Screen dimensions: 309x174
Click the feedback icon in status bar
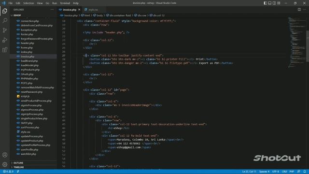click(299, 172)
